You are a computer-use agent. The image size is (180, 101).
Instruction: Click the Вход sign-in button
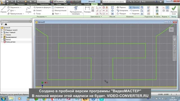pos(143,1)
